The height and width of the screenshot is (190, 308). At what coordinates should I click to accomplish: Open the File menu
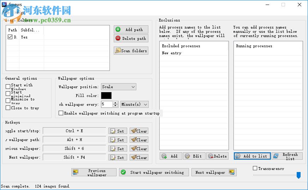pyautogui.click(x=6, y=13)
